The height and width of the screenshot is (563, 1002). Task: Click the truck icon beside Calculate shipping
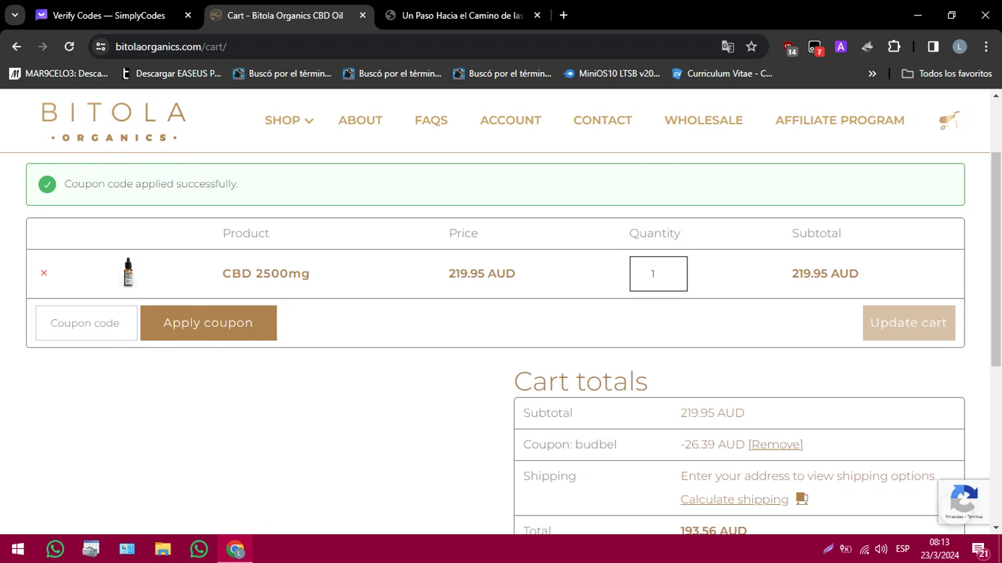(x=802, y=499)
